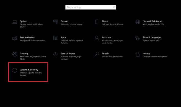Click 'Bluetooth, printers, mouse' description

(72, 24)
